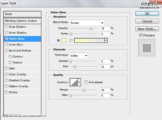Select the Color Overlay list label
The image size is (162, 120).
18,74
